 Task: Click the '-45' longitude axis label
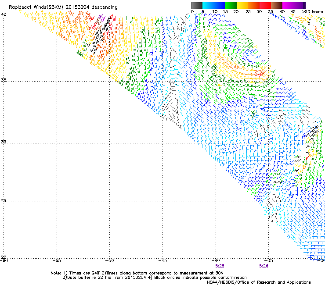pyautogui.click(x=162, y=260)
